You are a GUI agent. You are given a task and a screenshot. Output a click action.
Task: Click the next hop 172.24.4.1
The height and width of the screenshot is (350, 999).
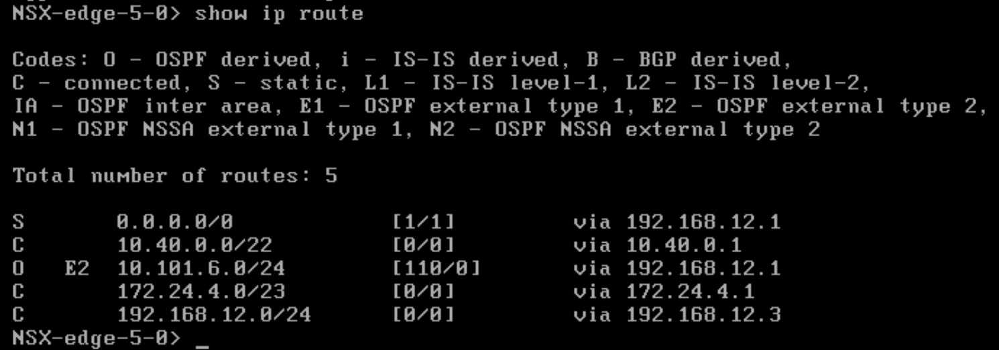pyautogui.click(x=691, y=292)
